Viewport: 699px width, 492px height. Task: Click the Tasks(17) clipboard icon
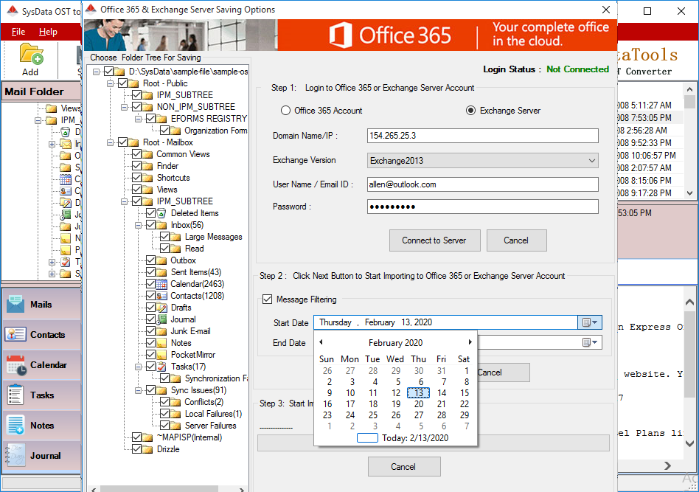(x=161, y=367)
